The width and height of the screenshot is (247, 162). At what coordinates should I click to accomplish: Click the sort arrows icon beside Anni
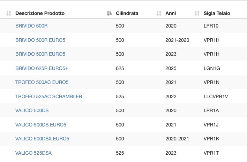click(159, 13)
